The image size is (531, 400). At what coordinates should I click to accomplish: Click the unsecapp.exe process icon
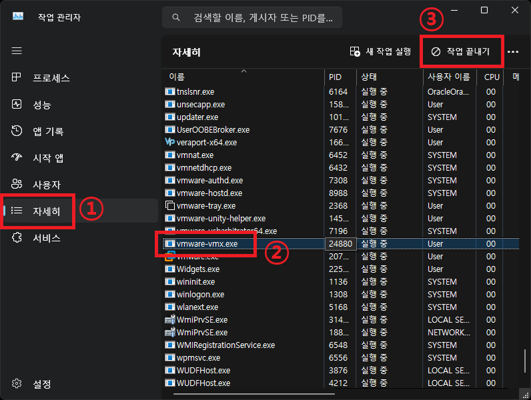point(169,104)
